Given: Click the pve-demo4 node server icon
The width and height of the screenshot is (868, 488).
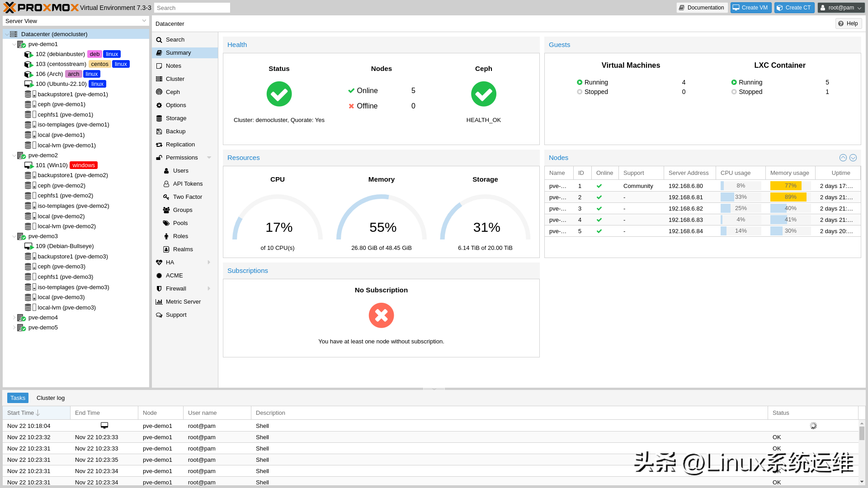Looking at the screenshot, I should click(x=21, y=318).
